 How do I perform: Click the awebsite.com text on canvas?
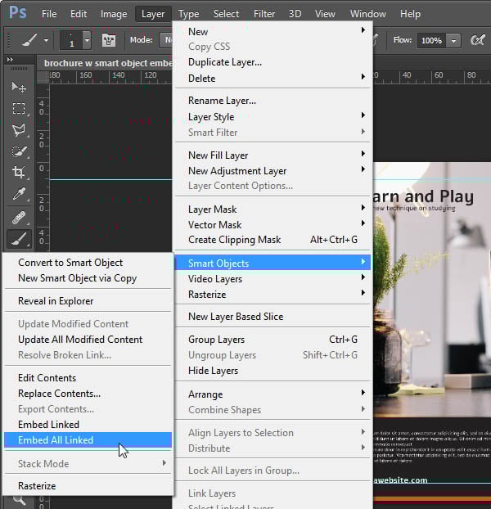coord(400,480)
